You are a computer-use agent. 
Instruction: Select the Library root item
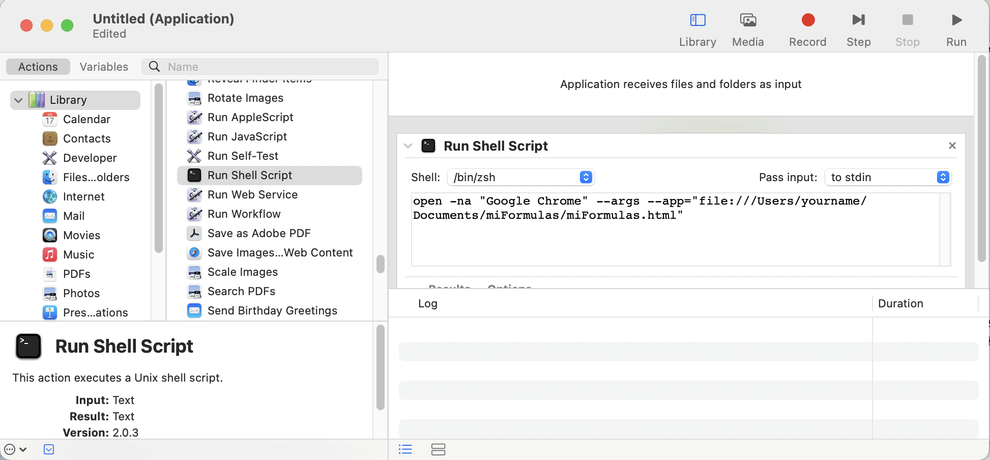coord(75,100)
